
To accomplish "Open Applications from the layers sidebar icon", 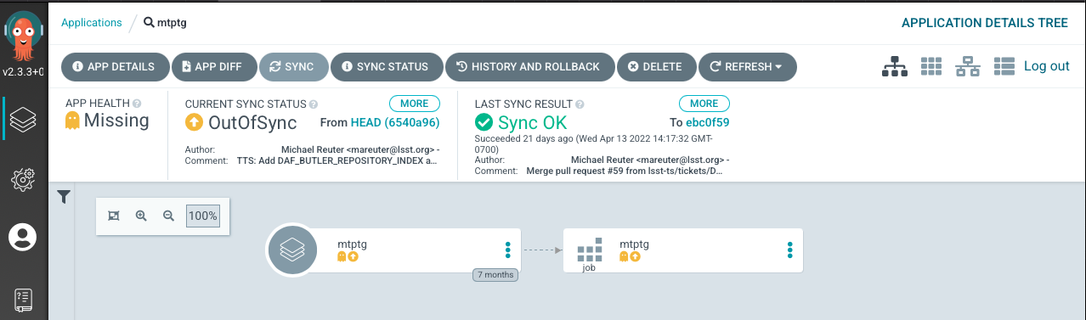I will 23,120.
